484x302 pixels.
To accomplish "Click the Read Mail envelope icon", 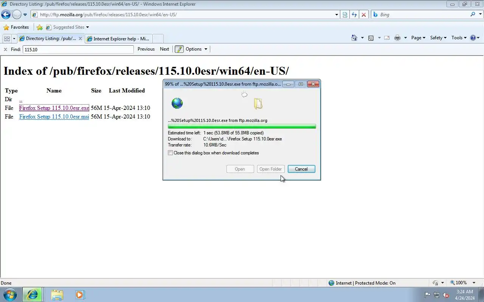I will (x=387, y=38).
